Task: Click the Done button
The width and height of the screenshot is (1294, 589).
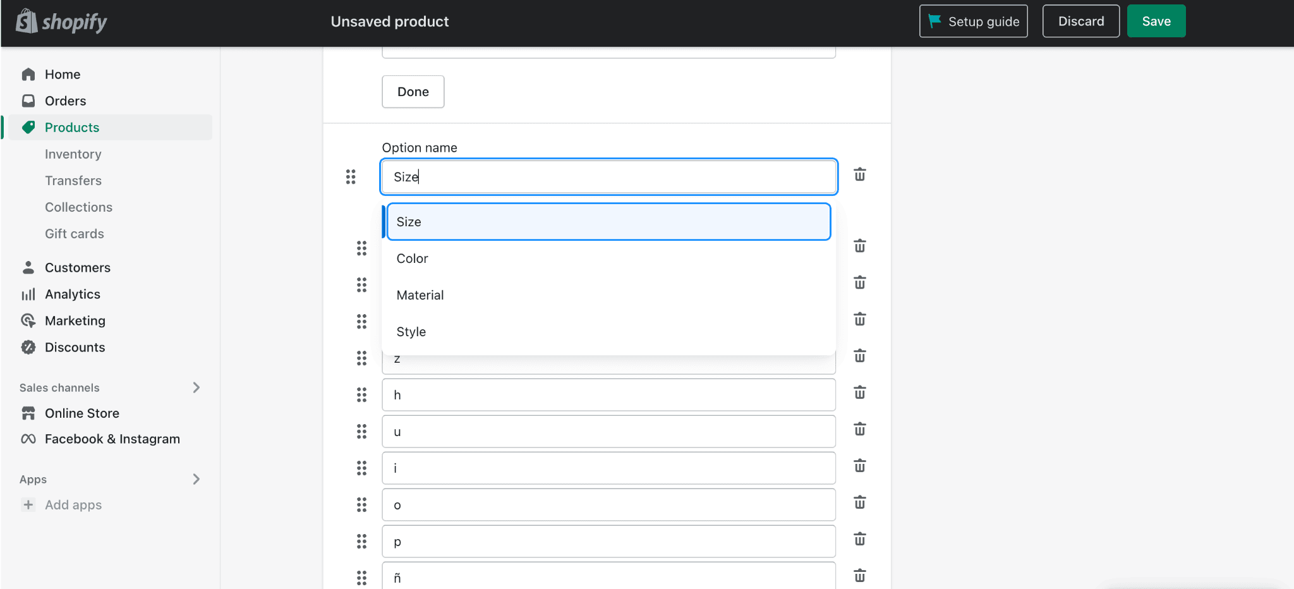Action: pyautogui.click(x=413, y=92)
